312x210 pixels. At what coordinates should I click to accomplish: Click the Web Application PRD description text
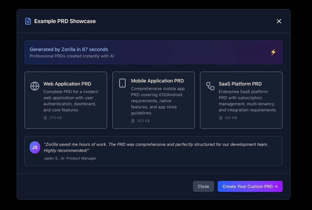71,101
